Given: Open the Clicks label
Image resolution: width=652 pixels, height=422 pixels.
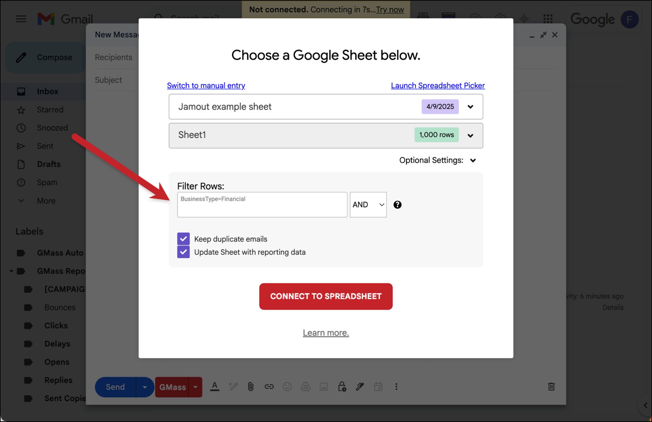Looking at the screenshot, I should (56, 326).
